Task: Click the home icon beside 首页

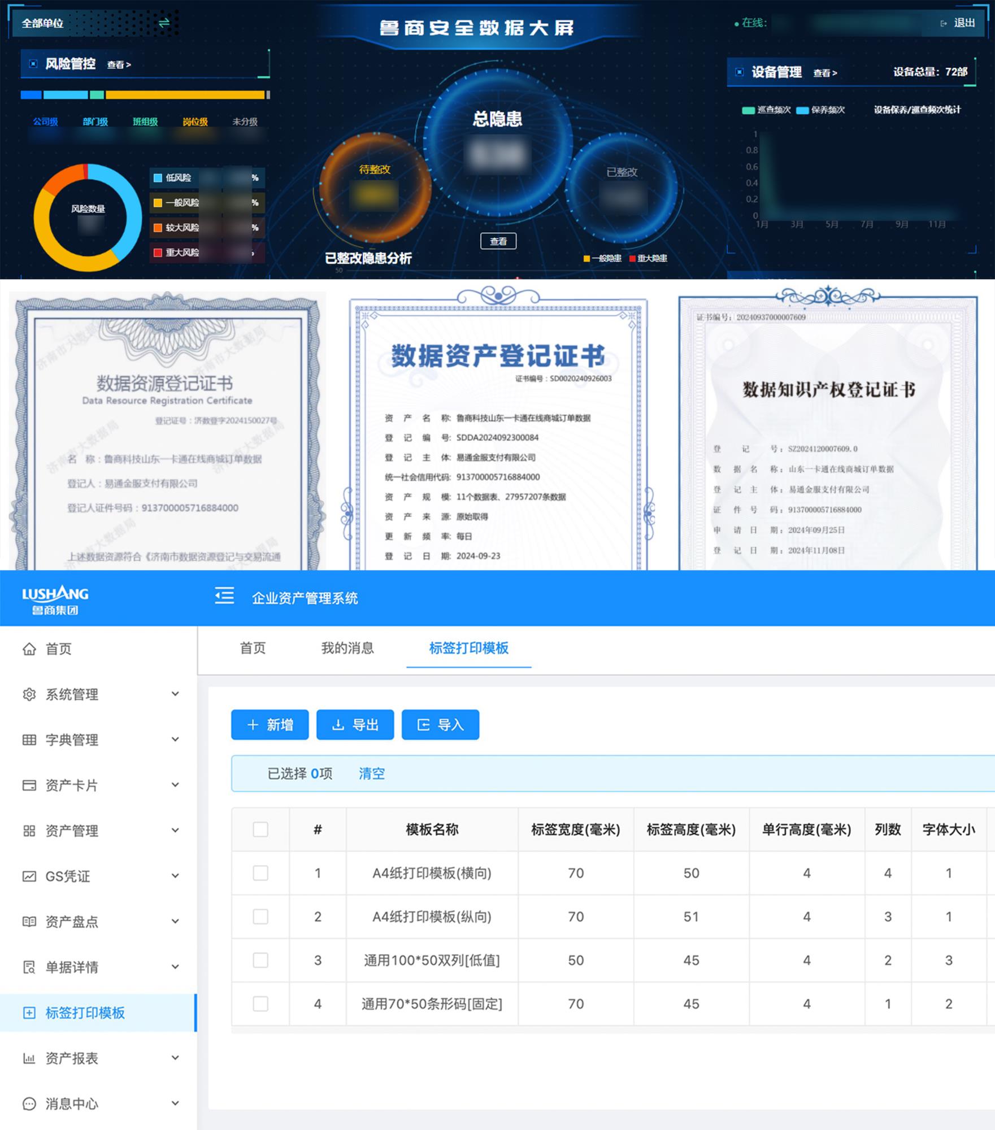Action: [29, 649]
